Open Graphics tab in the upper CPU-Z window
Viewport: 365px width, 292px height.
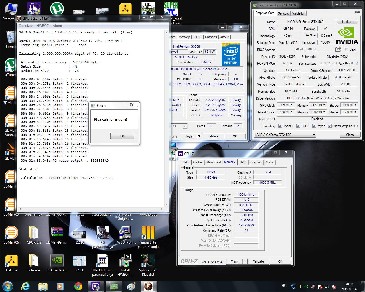click(x=211, y=37)
